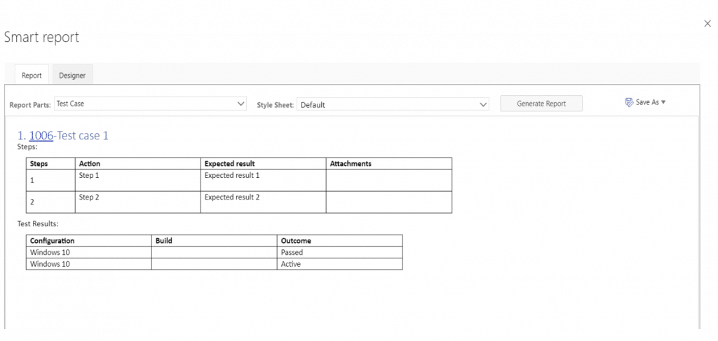The height and width of the screenshot is (341, 718).
Task: Click the Test case 1 heading
Action: tap(83, 136)
